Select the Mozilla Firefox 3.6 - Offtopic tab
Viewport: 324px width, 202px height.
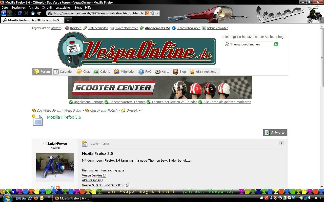32,20
